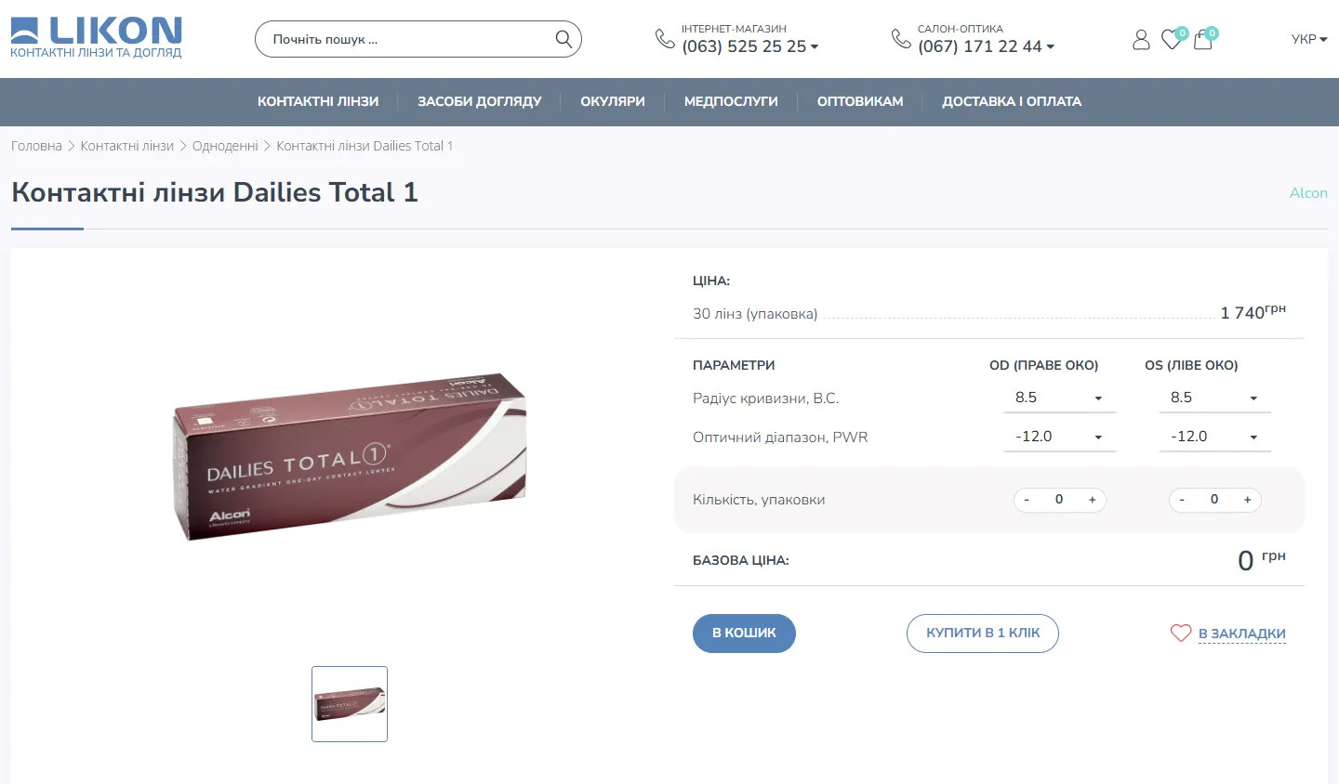Decrease right eye package quantity
This screenshot has height=784, width=1339.
click(x=1027, y=500)
